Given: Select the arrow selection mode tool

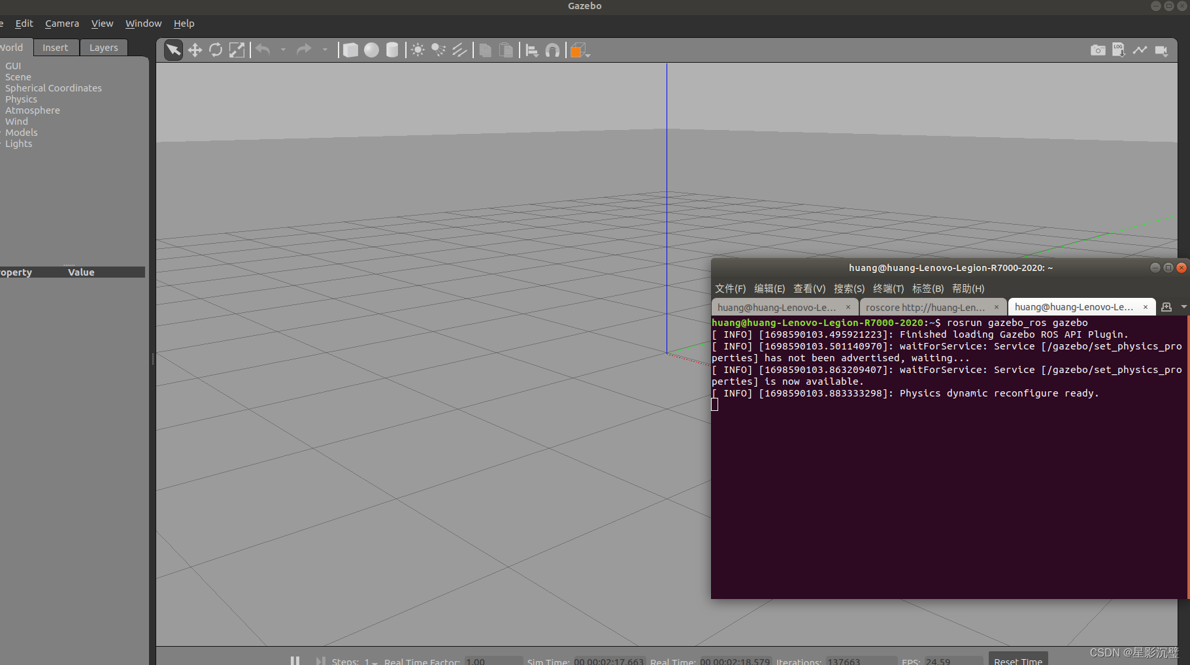Looking at the screenshot, I should pos(173,50).
